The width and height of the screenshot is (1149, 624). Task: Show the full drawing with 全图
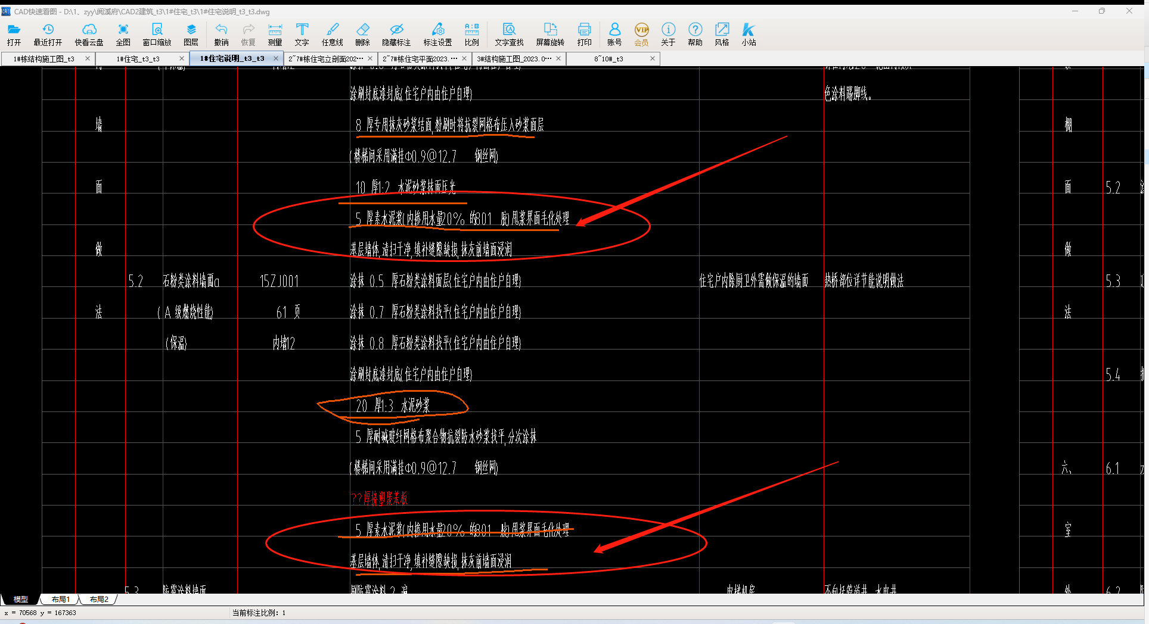coord(123,35)
